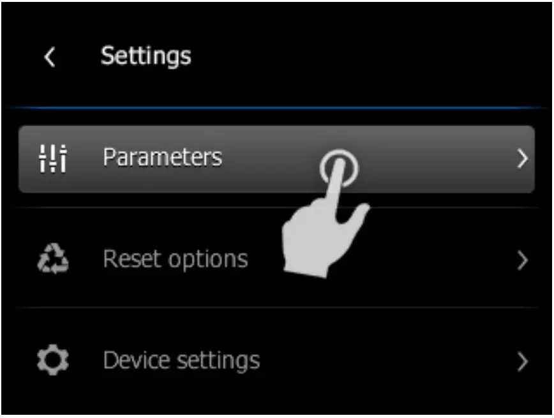
Task: Click the blue divider line under header
Action: (277, 107)
